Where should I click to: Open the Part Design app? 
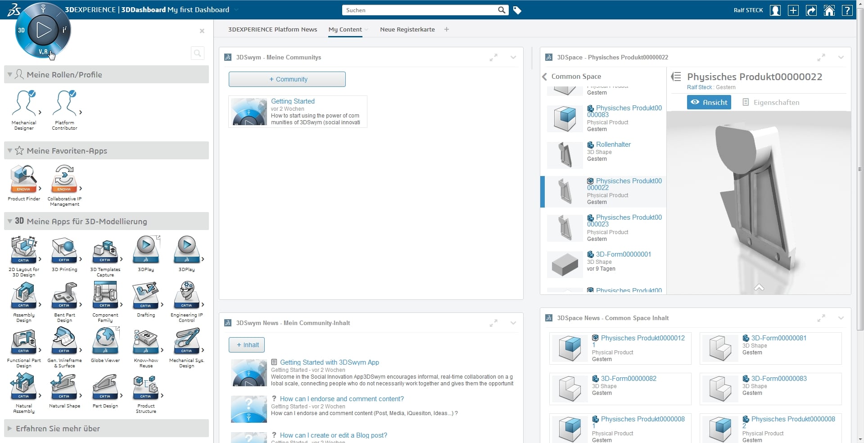(x=105, y=386)
